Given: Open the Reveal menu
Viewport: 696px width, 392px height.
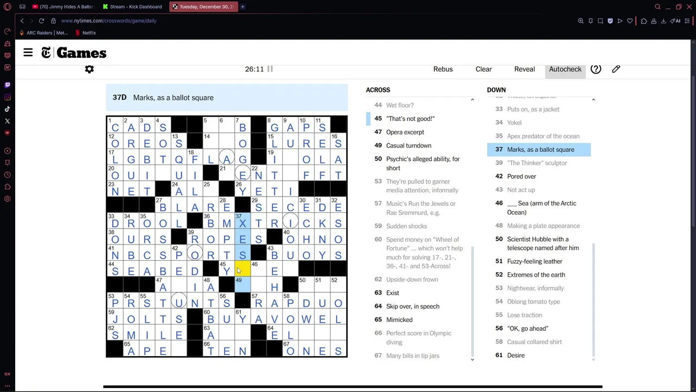Looking at the screenshot, I should tap(525, 69).
